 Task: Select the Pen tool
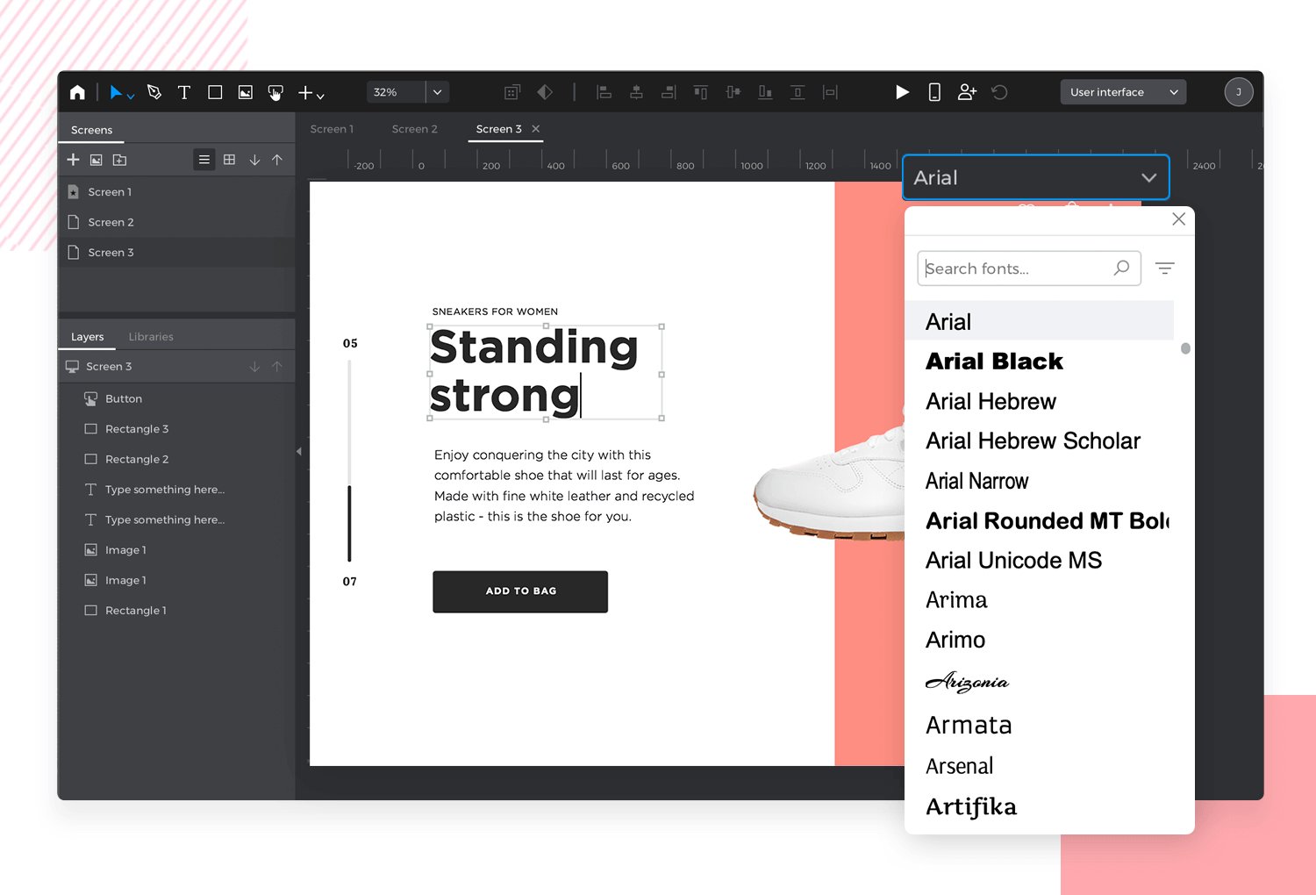coord(154,92)
